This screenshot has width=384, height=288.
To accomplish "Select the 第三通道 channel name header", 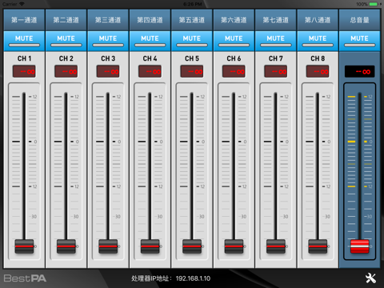I will click(x=108, y=20).
